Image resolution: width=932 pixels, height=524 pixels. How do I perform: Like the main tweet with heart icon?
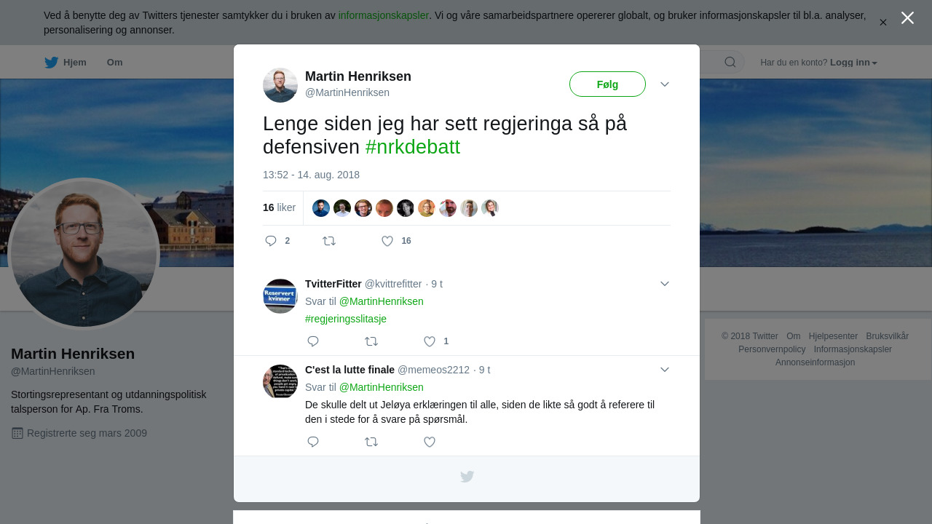tap(387, 241)
